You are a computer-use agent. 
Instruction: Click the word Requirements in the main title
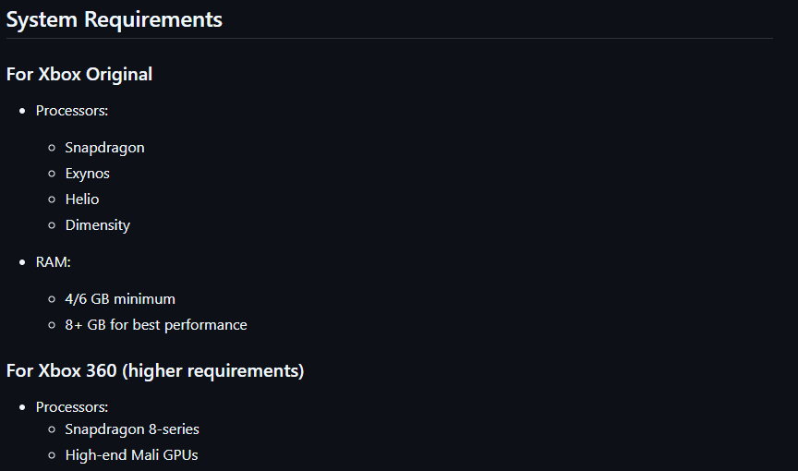tap(153, 19)
